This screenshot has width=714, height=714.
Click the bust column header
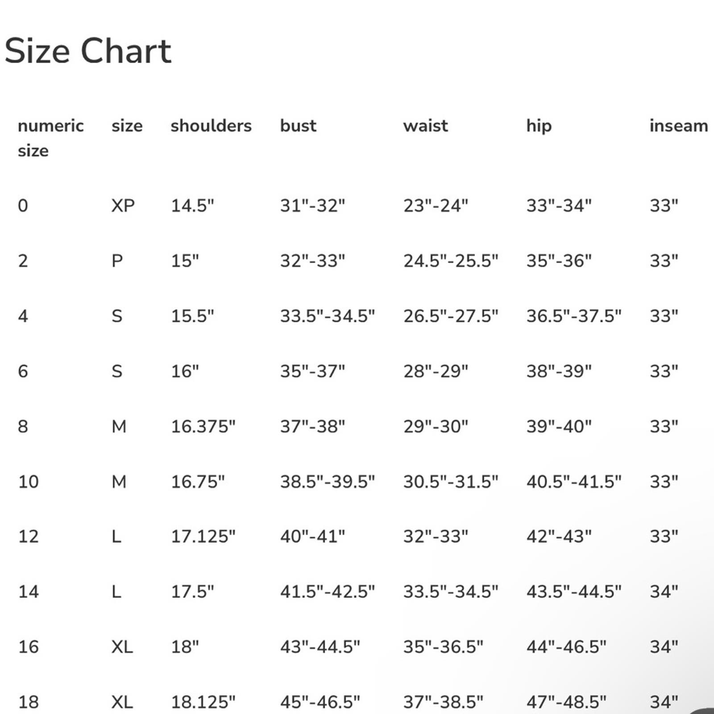pyautogui.click(x=298, y=126)
